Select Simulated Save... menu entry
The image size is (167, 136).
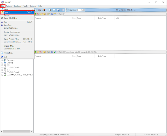point(17,28)
